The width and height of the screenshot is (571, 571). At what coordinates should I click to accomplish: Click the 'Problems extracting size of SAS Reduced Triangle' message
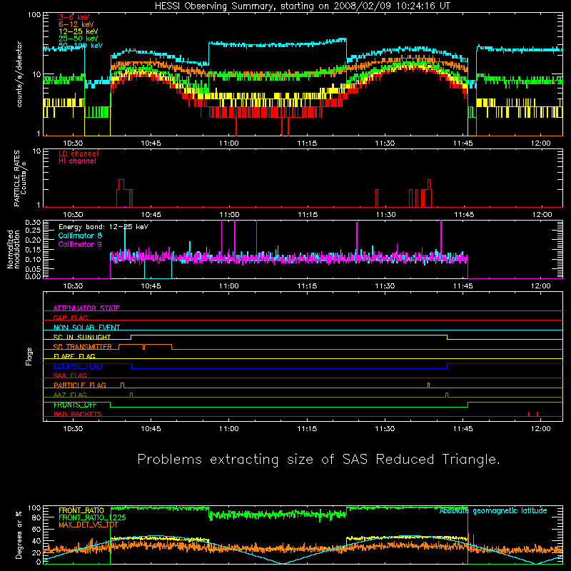(x=318, y=460)
